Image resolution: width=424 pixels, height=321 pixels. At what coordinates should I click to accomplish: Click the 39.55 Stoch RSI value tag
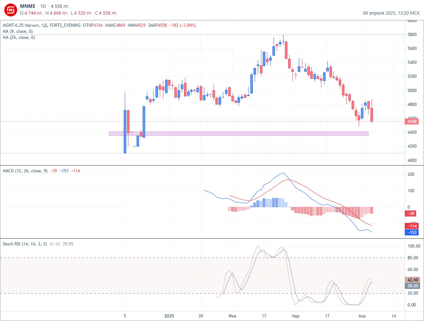click(412, 286)
